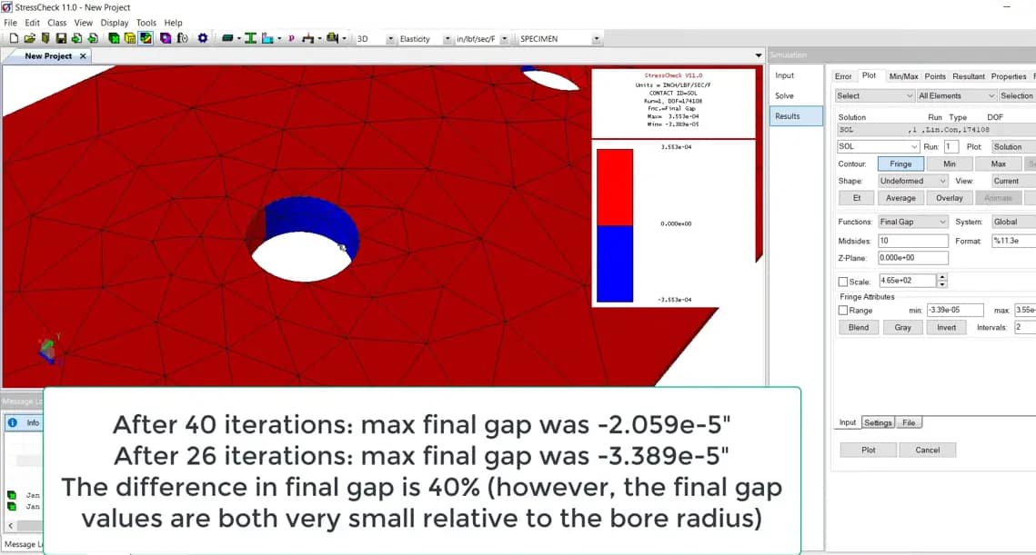Click the magenta P load tool icon

coord(290,38)
